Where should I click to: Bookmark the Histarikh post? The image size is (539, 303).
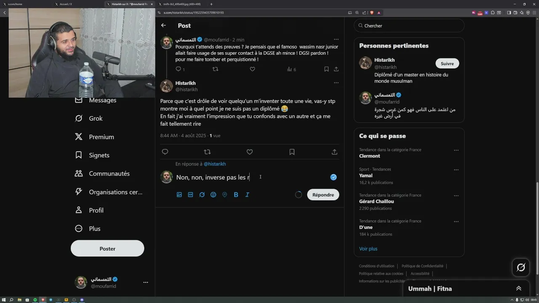tap(292, 152)
